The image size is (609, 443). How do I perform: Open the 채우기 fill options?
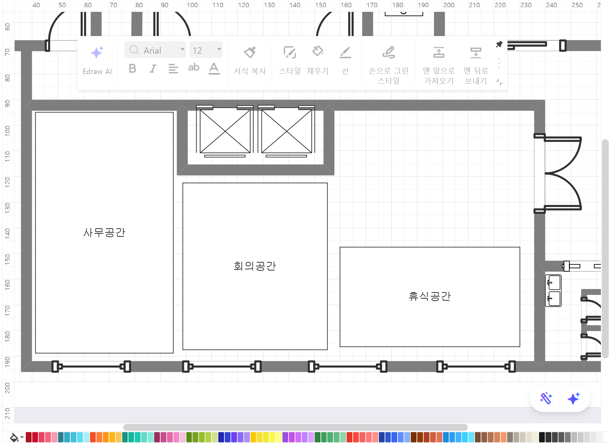pyautogui.click(x=318, y=60)
